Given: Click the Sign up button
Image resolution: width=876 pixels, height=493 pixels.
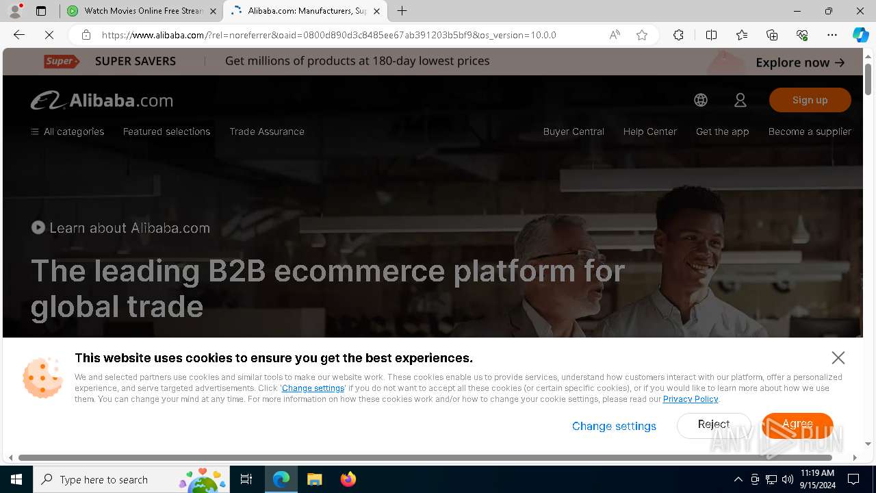Looking at the screenshot, I should pyautogui.click(x=810, y=100).
